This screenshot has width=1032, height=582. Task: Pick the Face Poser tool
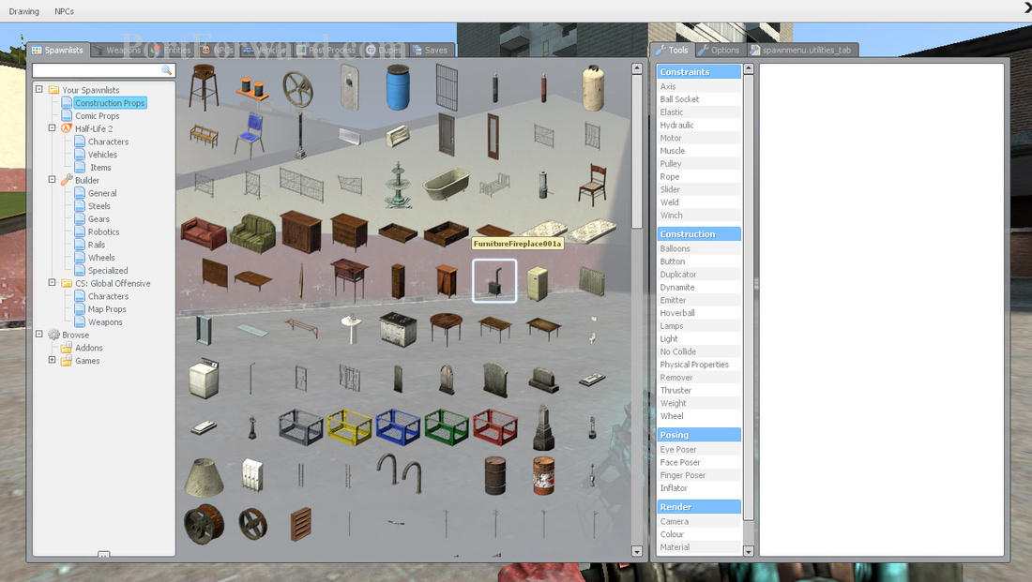tap(699, 462)
